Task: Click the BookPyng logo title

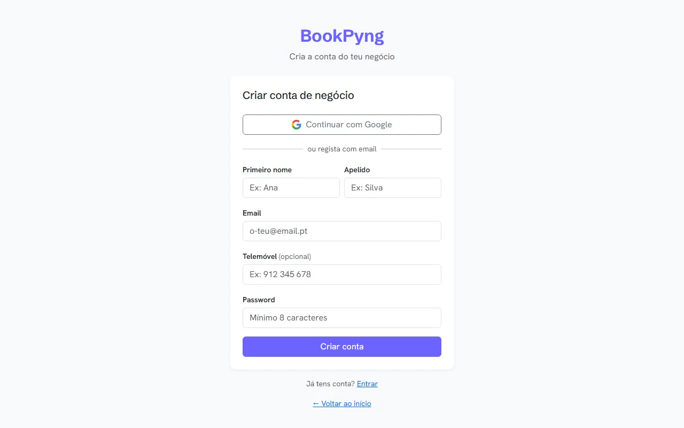Action: pos(342,36)
